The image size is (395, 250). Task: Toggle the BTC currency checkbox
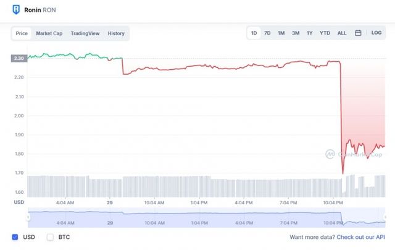tap(50, 237)
